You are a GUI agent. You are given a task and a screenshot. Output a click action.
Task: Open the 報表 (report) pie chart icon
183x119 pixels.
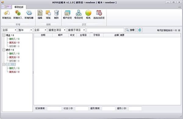tap(88, 13)
